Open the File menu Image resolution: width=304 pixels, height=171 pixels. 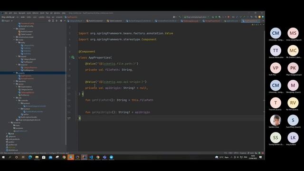pyautogui.click(x=6, y=13)
